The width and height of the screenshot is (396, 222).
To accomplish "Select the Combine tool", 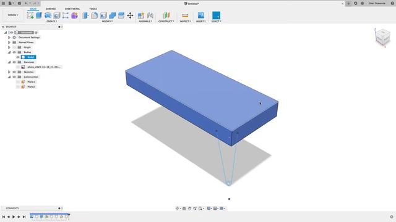I will [113, 15].
